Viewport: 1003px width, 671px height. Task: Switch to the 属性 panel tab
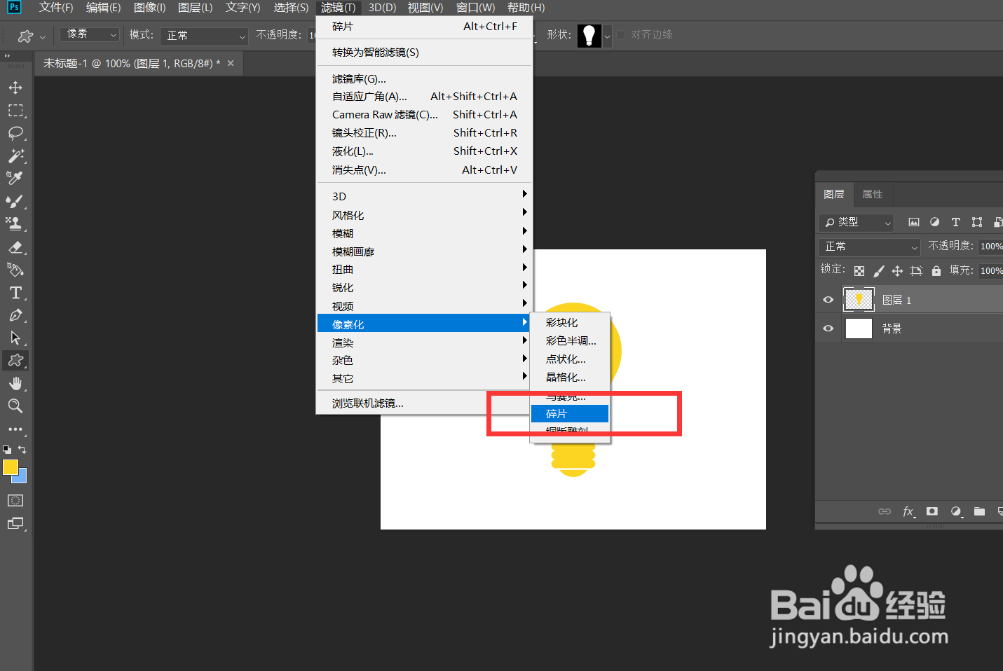873,194
